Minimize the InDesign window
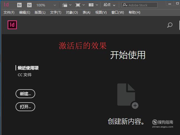 (x=170, y=4)
